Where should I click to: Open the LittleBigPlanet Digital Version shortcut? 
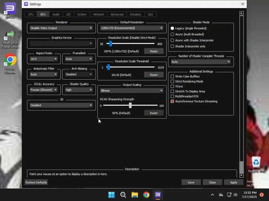(x=10, y=40)
